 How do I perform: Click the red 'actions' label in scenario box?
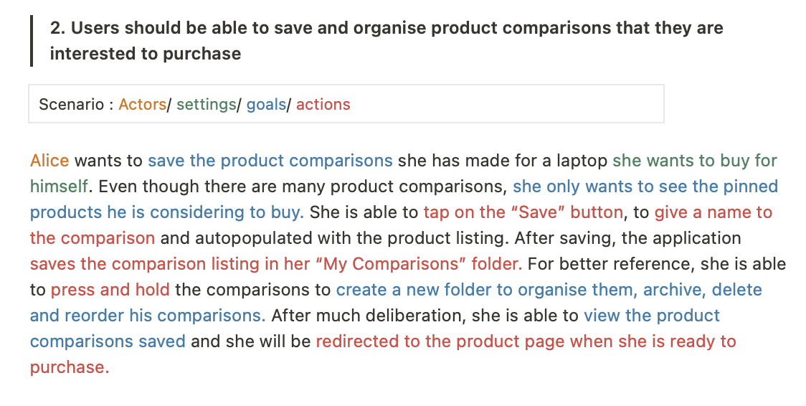click(323, 105)
